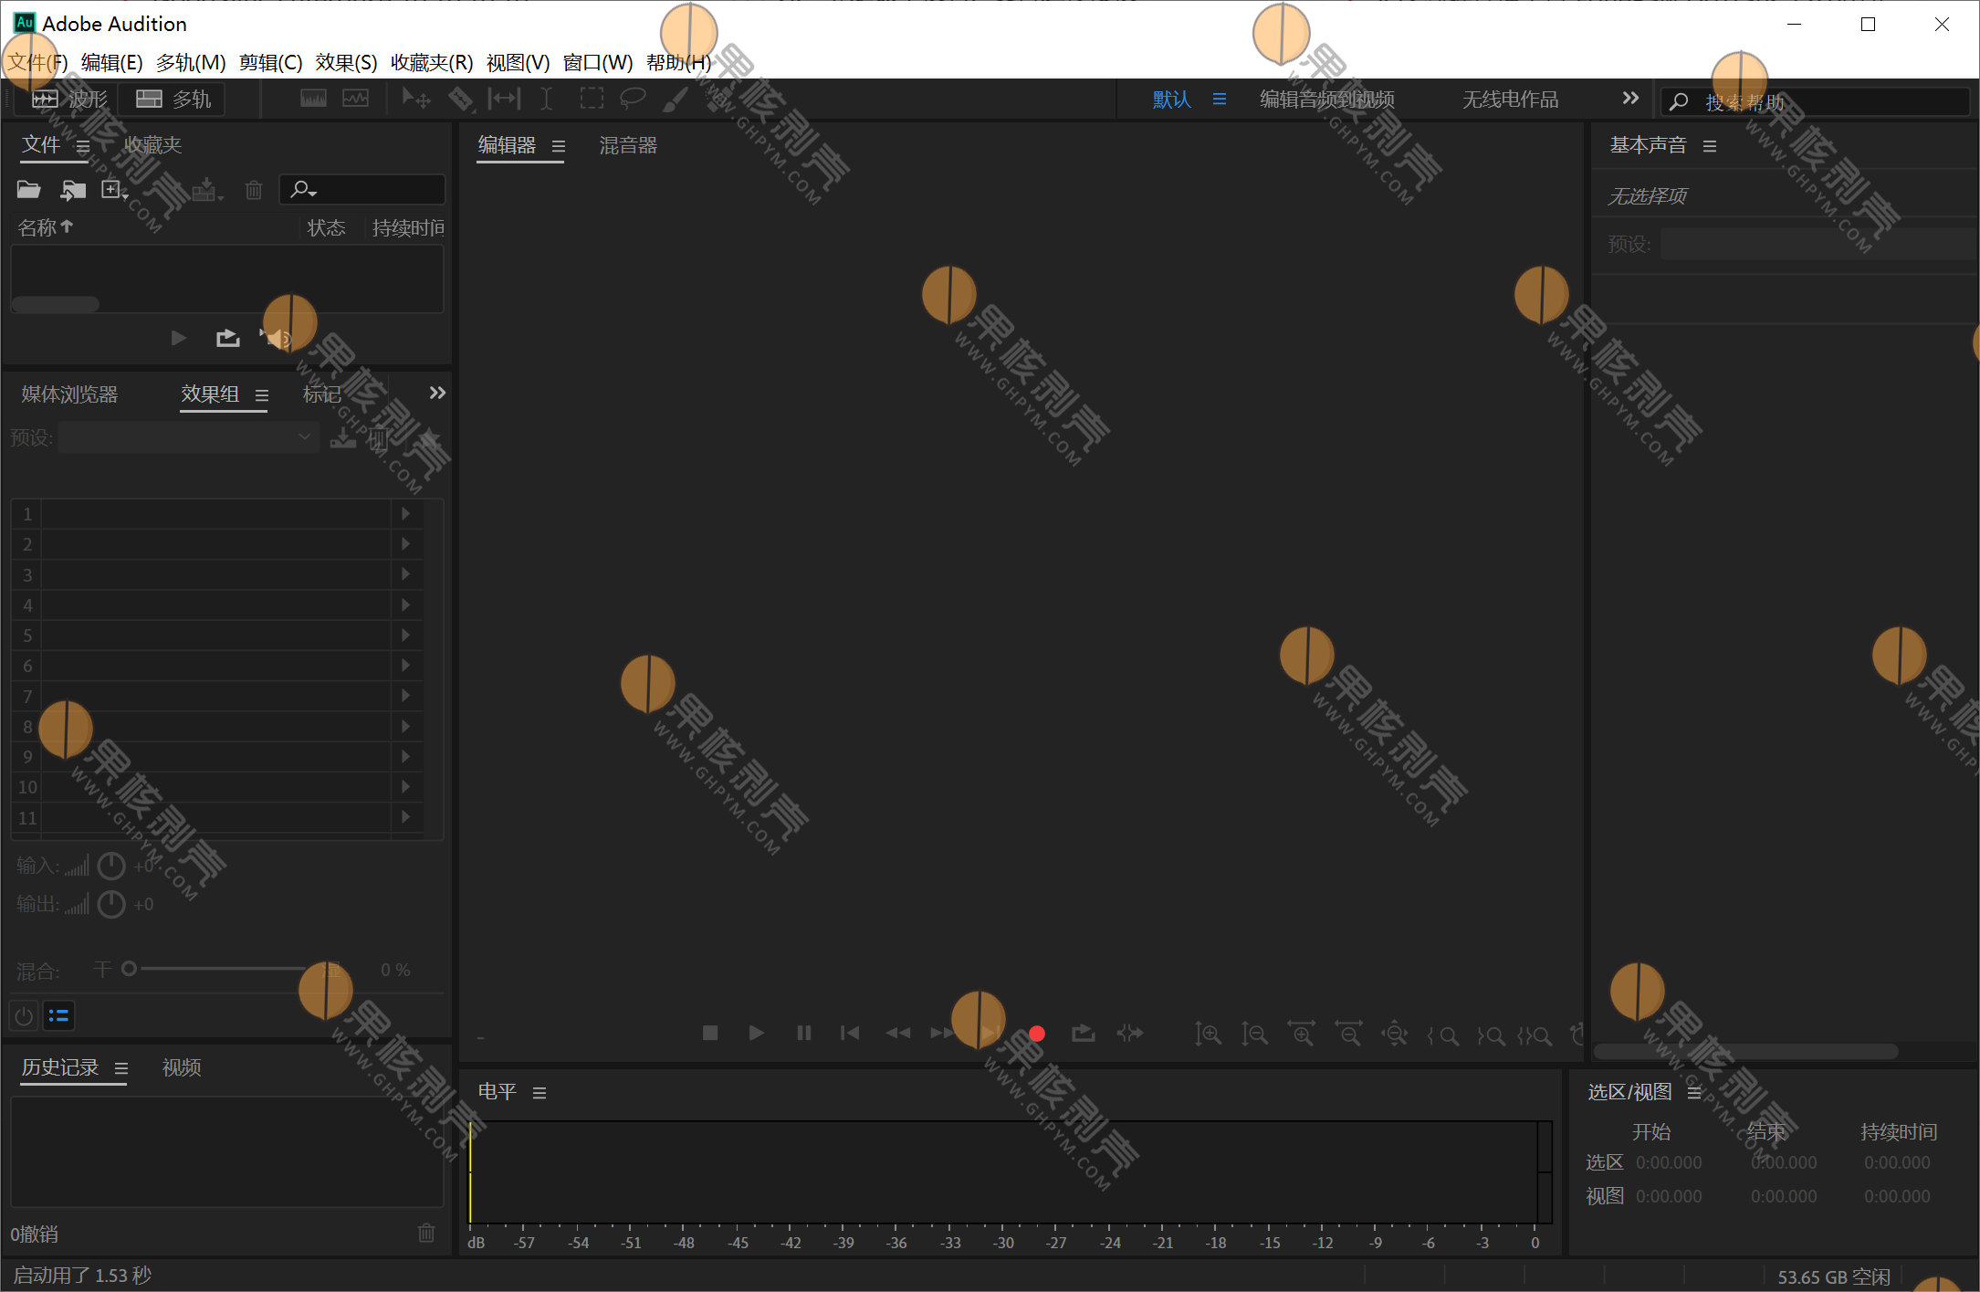The height and width of the screenshot is (1292, 1980).
Task: Open the 窗口(W) menu
Action: click(598, 62)
